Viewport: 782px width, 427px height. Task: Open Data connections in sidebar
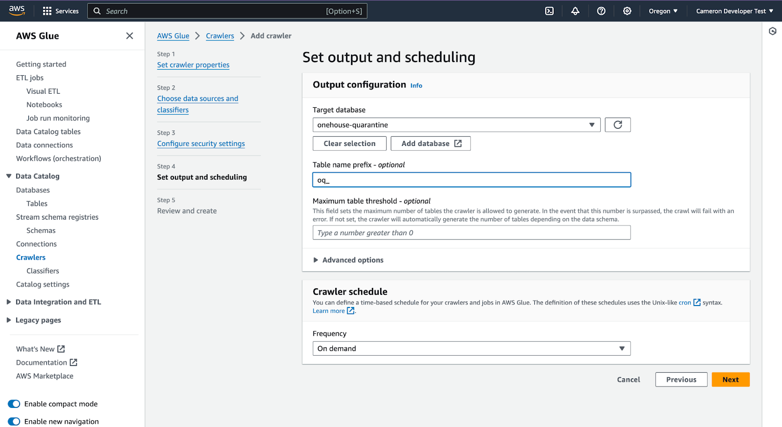coord(44,145)
